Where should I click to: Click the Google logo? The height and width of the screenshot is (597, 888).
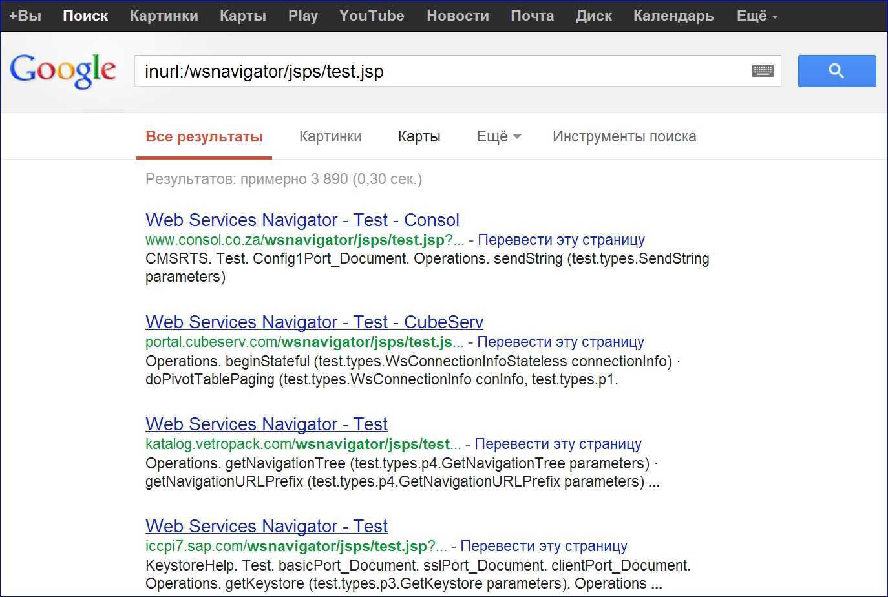[x=63, y=70]
